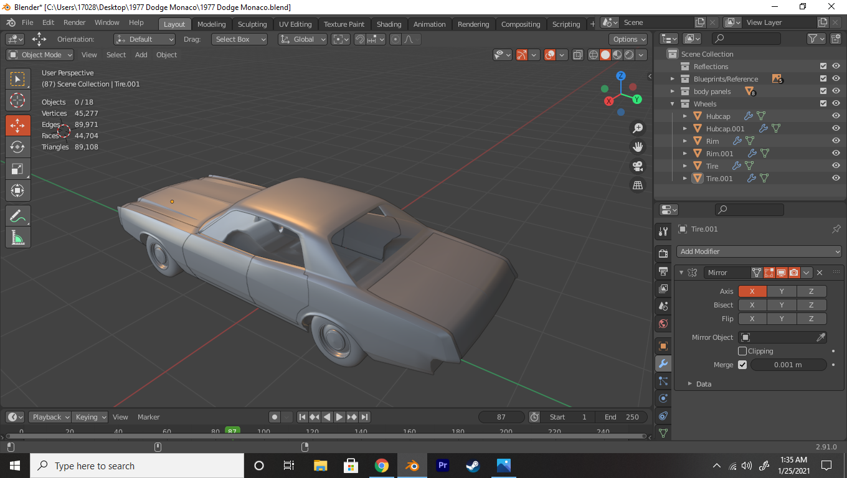
Task: Open the Modifier properties tab wrench icon
Action: pos(663,363)
